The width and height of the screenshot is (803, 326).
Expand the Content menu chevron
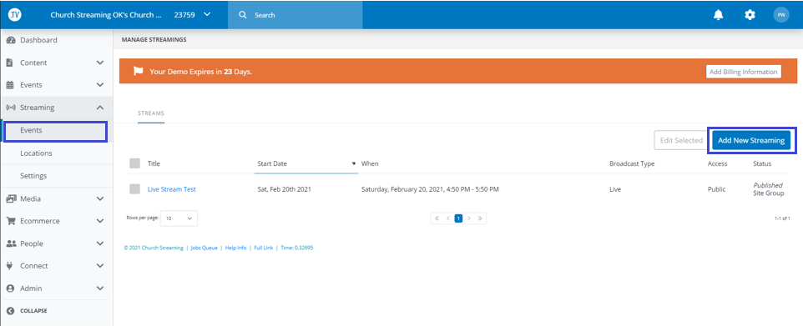click(x=100, y=63)
